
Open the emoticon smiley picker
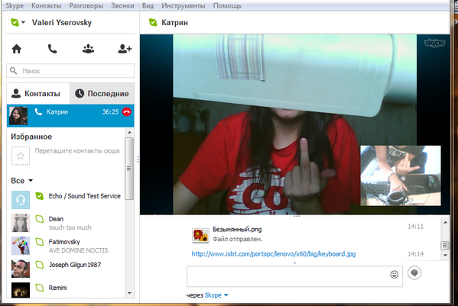[x=395, y=274]
